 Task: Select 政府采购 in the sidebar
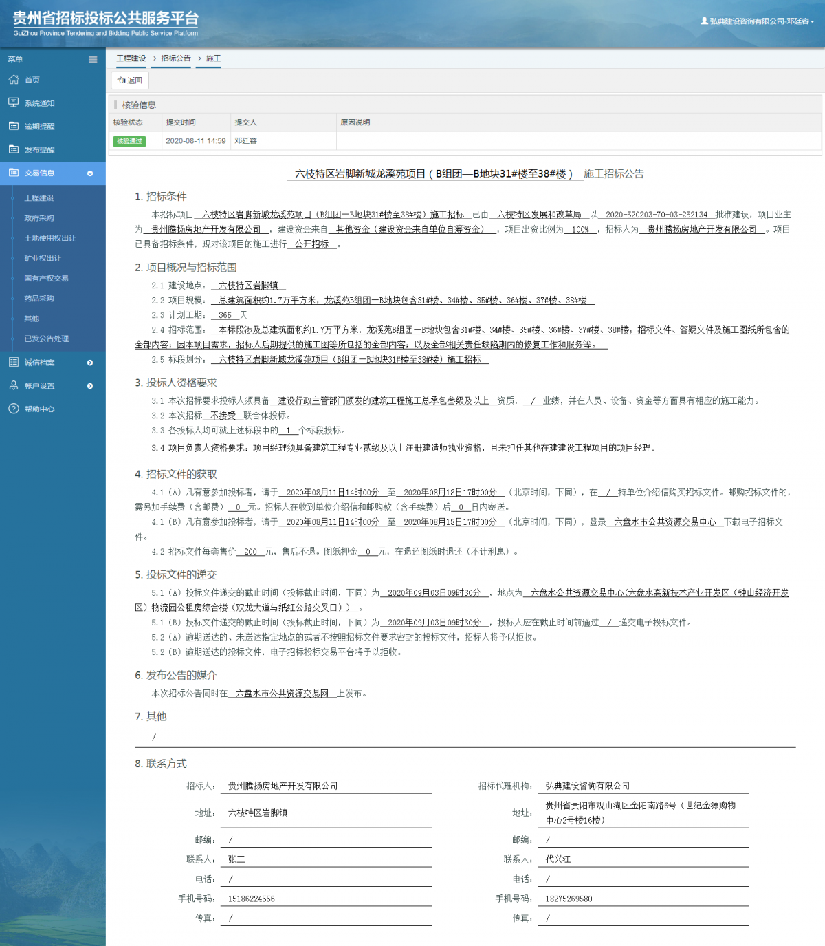point(38,218)
